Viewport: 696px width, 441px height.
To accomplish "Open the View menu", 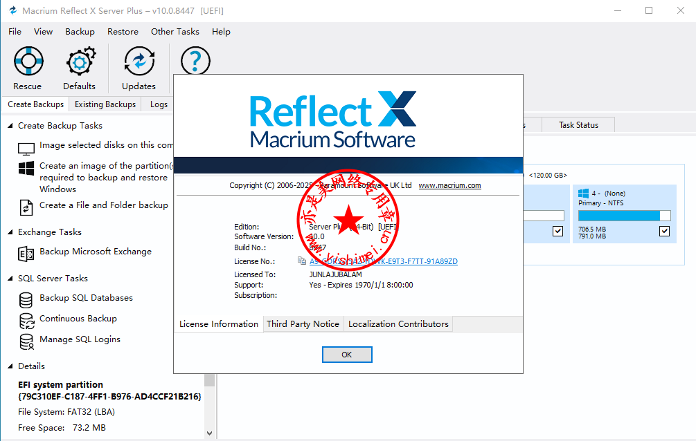I will click(x=43, y=32).
